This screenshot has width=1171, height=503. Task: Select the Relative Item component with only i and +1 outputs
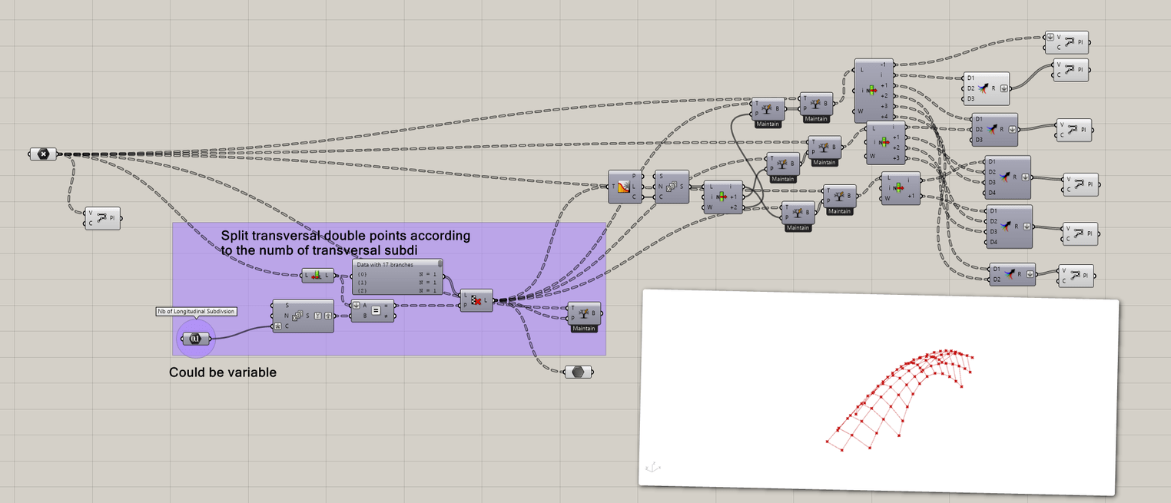(901, 188)
